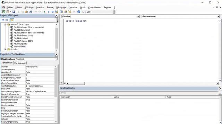Open the (Général) object dropdown
This screenshot has height=124, width=222.
pyautogui.click(x=138, y=17)
